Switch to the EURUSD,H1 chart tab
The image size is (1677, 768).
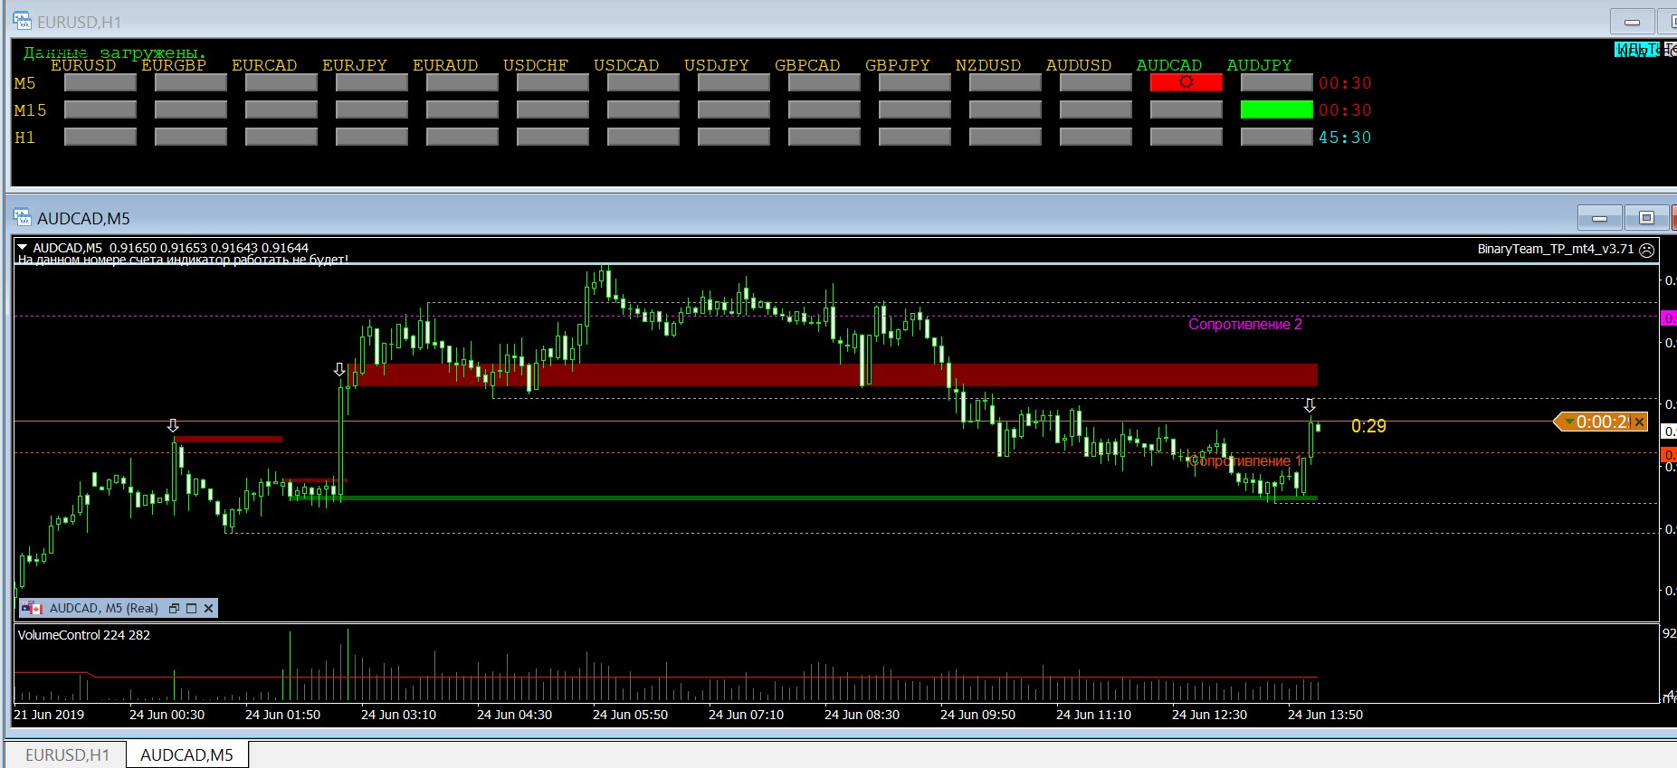(x=67, y=754)
